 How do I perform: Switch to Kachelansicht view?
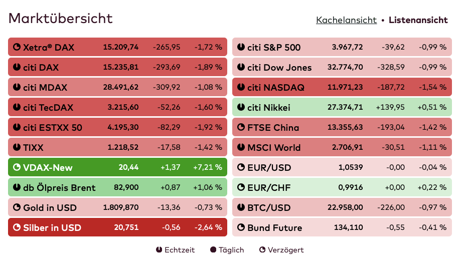[346, 20]
